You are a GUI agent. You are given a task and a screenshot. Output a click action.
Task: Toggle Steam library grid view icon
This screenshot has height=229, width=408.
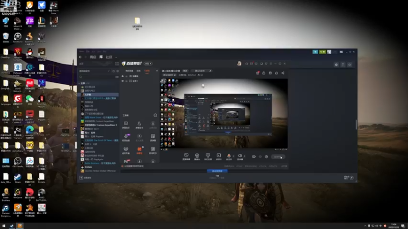[117, 64]
